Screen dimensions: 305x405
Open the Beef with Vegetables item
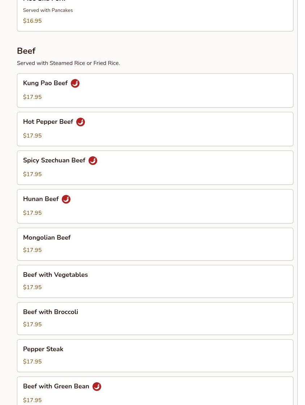point(55,275)
